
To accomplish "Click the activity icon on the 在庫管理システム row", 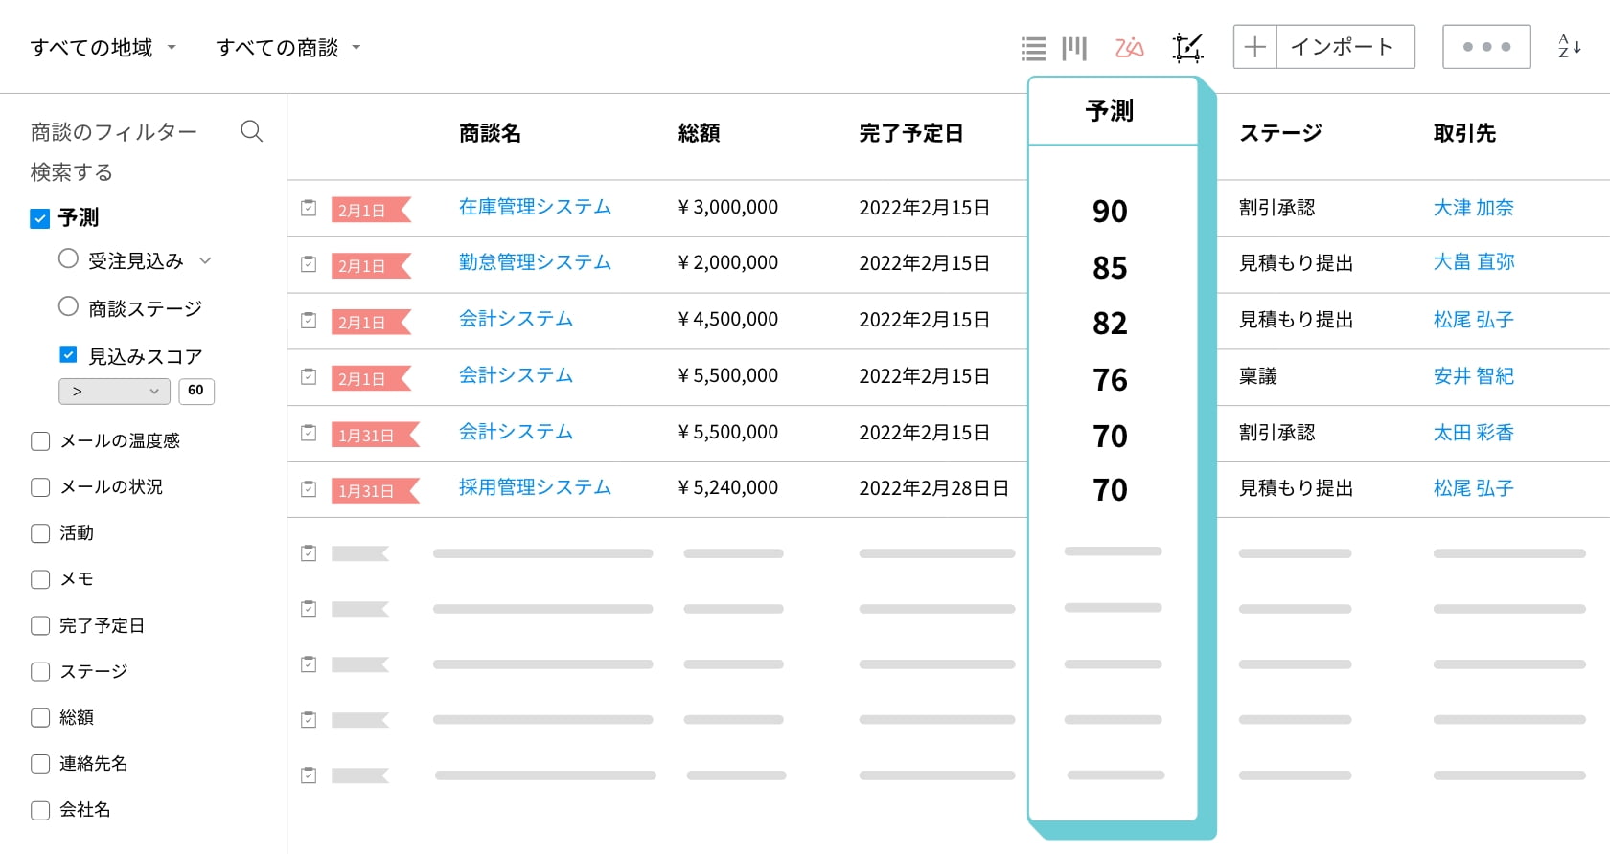I will pyautogui.click(x=309, y=208).
